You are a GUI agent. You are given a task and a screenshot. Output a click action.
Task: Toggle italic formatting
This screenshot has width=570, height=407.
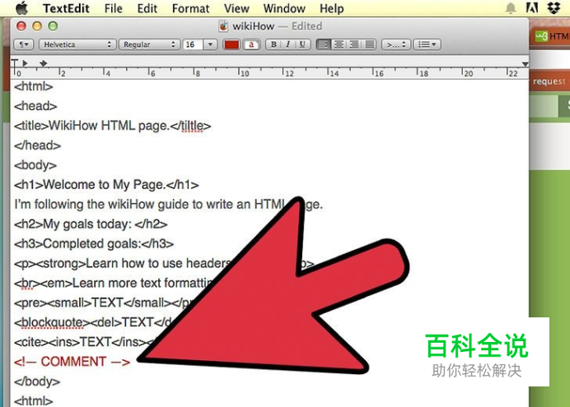pos(288,44)
